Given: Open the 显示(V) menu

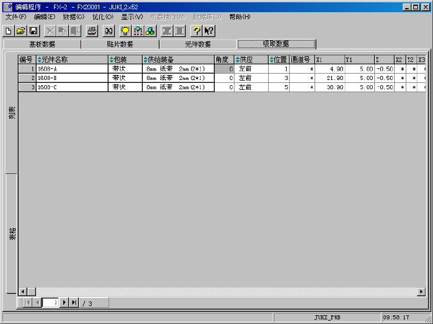Looking at the screenshot, I should (x=132, y=17).
